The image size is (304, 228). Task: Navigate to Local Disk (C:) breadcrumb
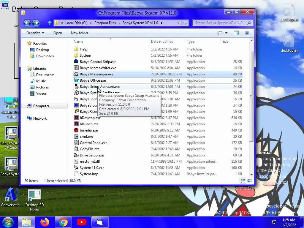(x=76, y=23)
